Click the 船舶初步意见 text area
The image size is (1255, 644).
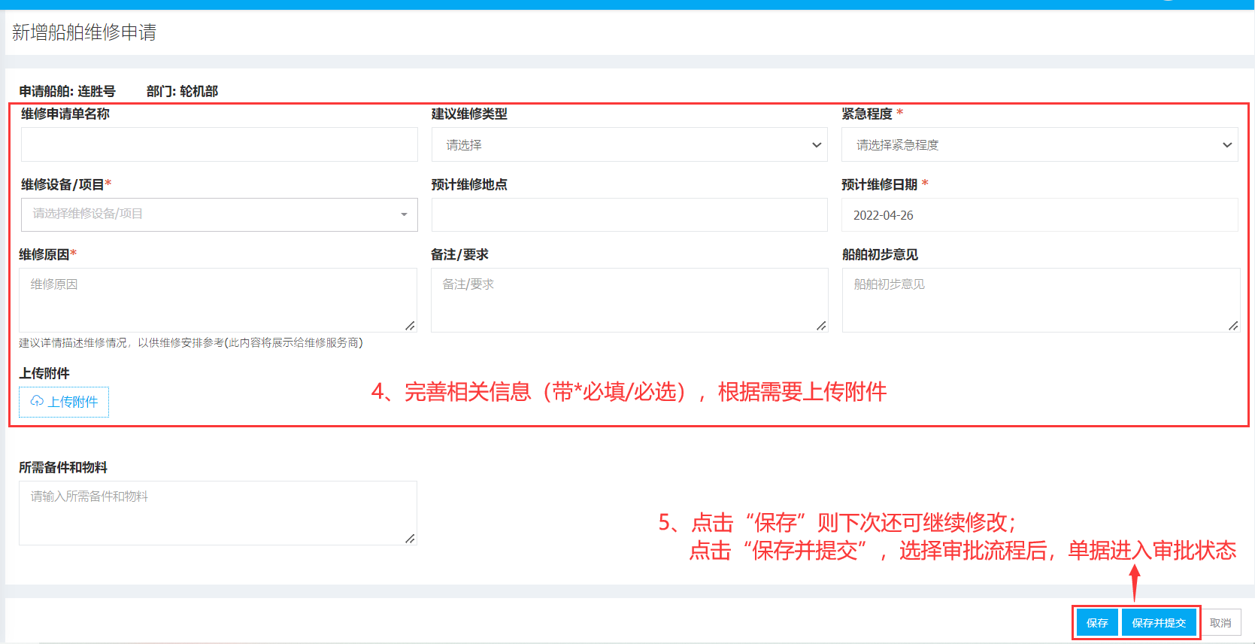(1041, 300)
